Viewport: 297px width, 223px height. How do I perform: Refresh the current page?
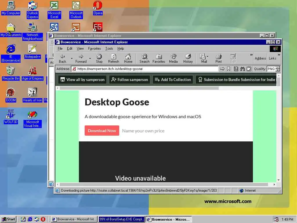click(x=113, y=58)
